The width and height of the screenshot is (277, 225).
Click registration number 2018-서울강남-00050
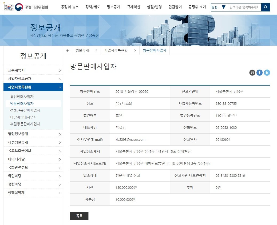pyautogui.click(x=132, y=92)
